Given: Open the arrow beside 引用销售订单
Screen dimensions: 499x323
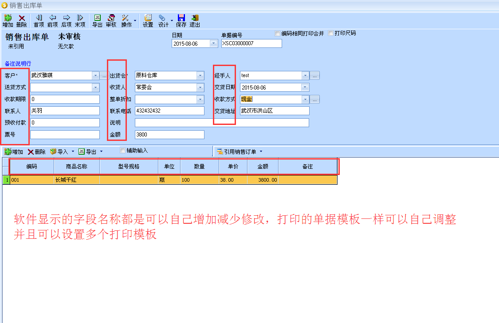Looking at the screenshot, I should pos(261,152).
